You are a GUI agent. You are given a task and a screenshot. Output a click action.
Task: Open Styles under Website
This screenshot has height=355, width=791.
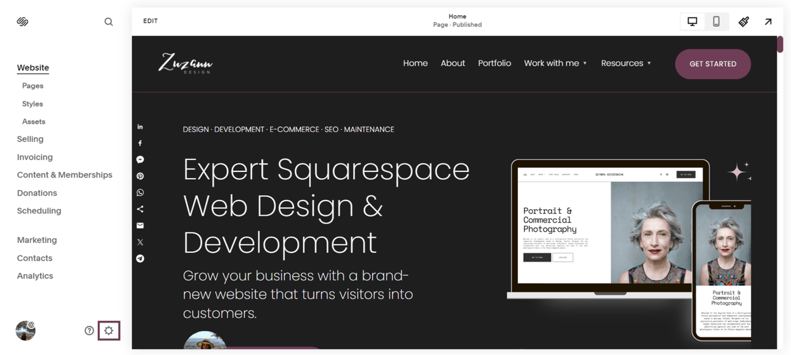click(x=32, y=104)
